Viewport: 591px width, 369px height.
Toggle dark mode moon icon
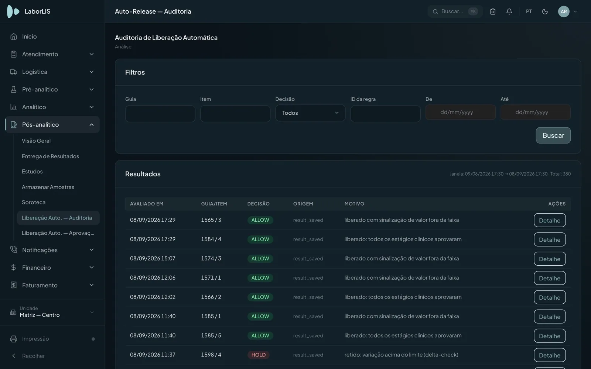[x=545, y=11]
